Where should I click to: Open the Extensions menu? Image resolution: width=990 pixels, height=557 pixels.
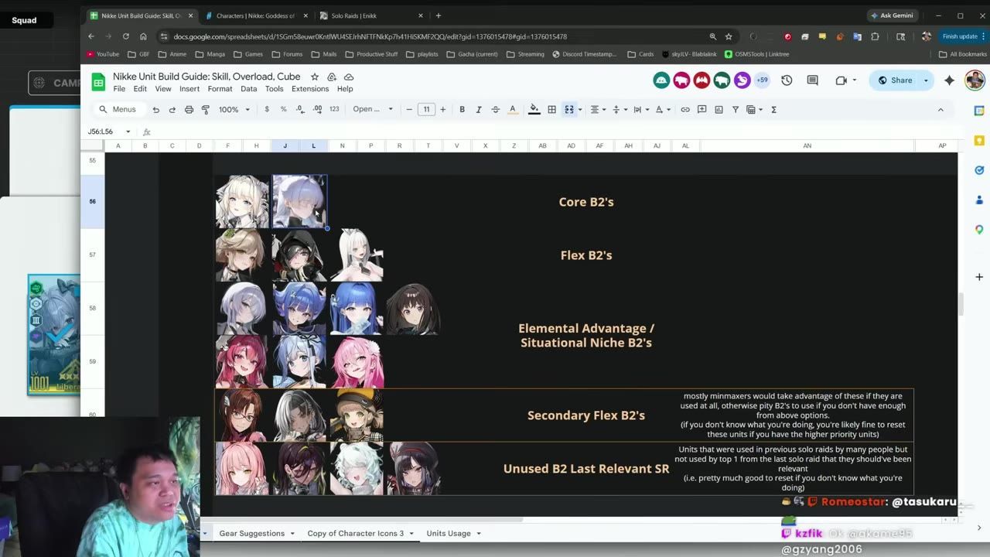(x=310, y=89)
